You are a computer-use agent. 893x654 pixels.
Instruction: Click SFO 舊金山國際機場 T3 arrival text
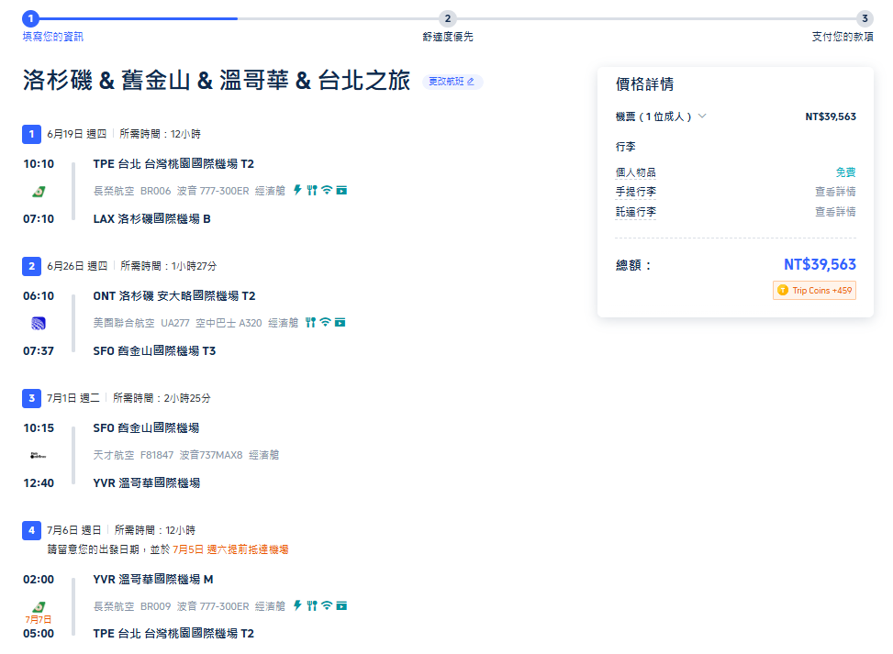(x=154, y=350)
